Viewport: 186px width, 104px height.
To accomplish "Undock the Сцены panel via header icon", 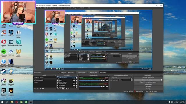I will (x=55, y=75).
